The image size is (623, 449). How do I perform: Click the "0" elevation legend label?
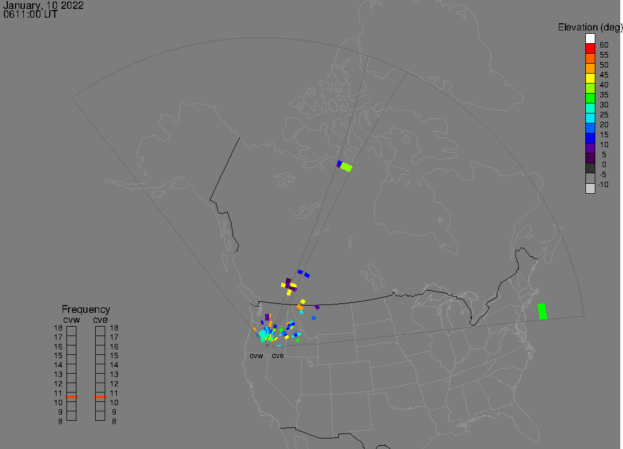pyautogui.click(x=604, y=164)
